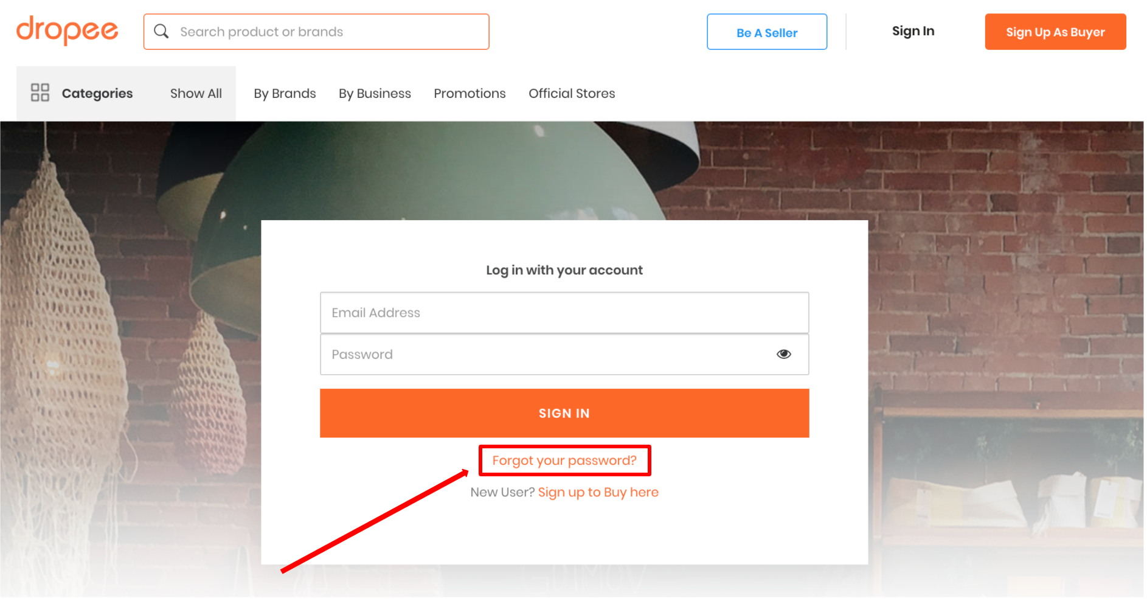The image size is (1147, 601).
Task: Follow the Sign up to Buy here link
Action: pyautogui.click(x=598, y=492)
